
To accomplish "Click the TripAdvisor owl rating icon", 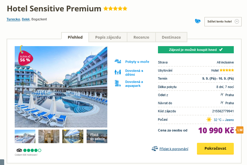I will pyautogui.click(x=19, y=150).
